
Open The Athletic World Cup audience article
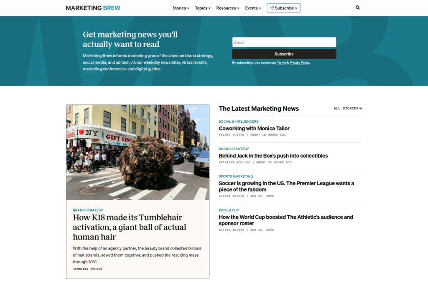pyautogui.click(x=285, y=220)
